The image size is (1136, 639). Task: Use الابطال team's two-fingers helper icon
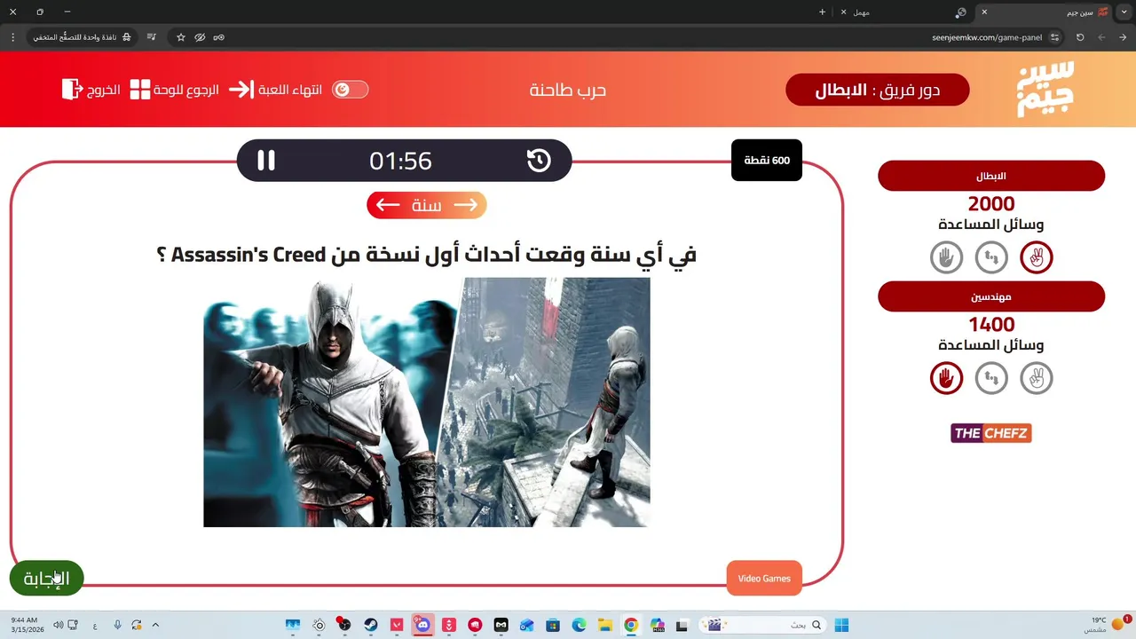pyautogui.click(x=1037, y=258)
